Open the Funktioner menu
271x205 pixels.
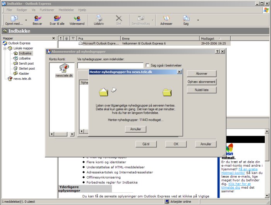click(47, 9)
